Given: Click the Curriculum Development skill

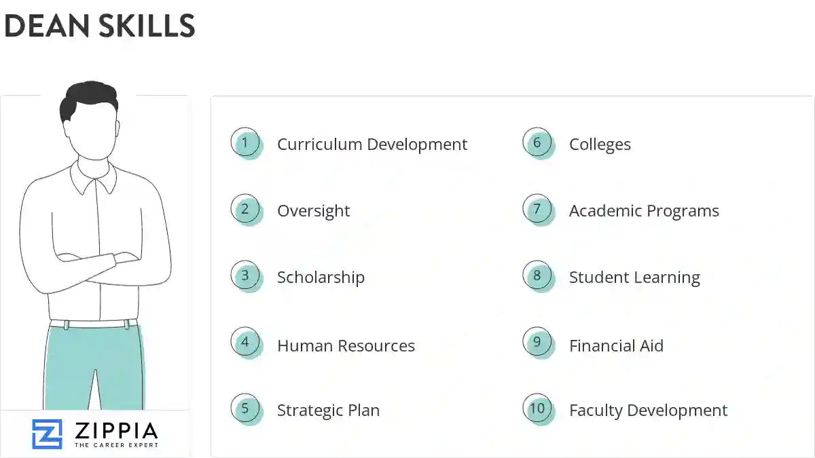Looking at the screenshot, I should pos(372,145).
